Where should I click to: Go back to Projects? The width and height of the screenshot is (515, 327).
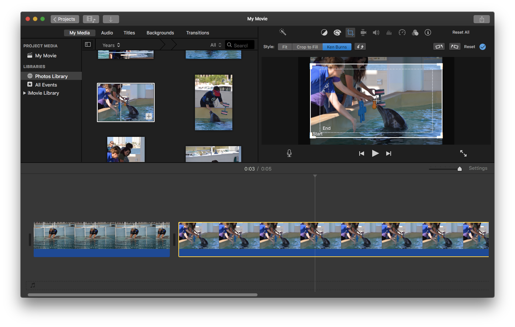coord(65,19)
